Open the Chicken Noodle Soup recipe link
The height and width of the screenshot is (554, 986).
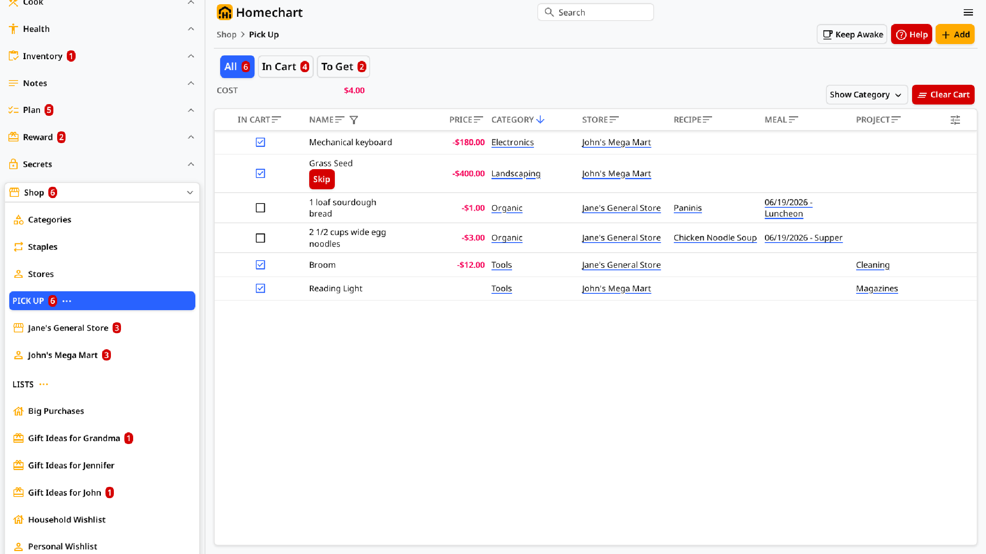715,238
